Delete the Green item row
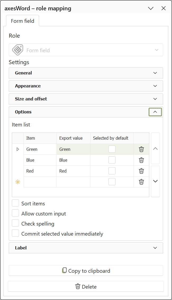The height and width of the screenshot is (300, 172). (141, 149)
